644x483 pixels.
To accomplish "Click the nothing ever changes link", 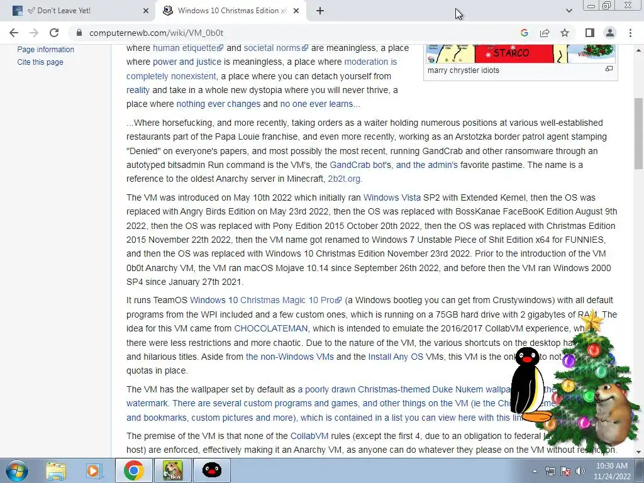I will [x=218, y=104].
